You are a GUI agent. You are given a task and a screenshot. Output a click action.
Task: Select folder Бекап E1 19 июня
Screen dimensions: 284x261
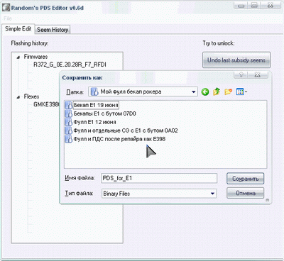(96, 105)
